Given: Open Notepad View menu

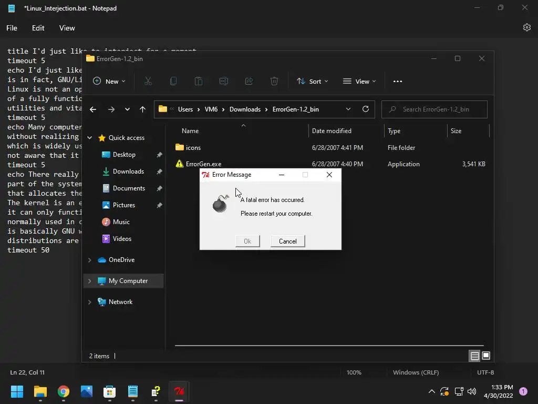Looking at the screenshot, I should coord(67,28).
